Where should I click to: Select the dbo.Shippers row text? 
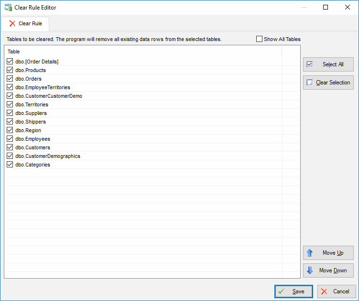(x=31, y=122)
